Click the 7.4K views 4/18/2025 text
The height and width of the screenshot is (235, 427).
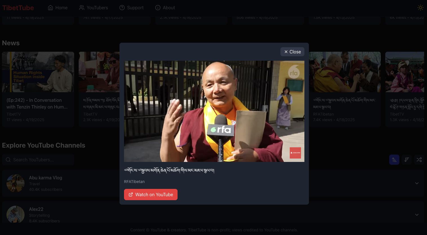pos(334,120)
